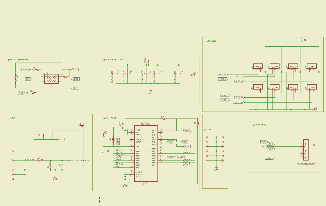Screen dimensions: 326x206
Task: Select the RST label in controller section
Action: coord(187,147)
